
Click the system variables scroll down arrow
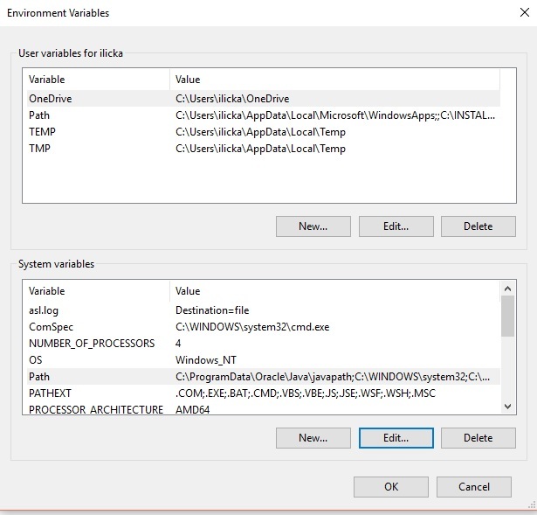pos(508,407)
